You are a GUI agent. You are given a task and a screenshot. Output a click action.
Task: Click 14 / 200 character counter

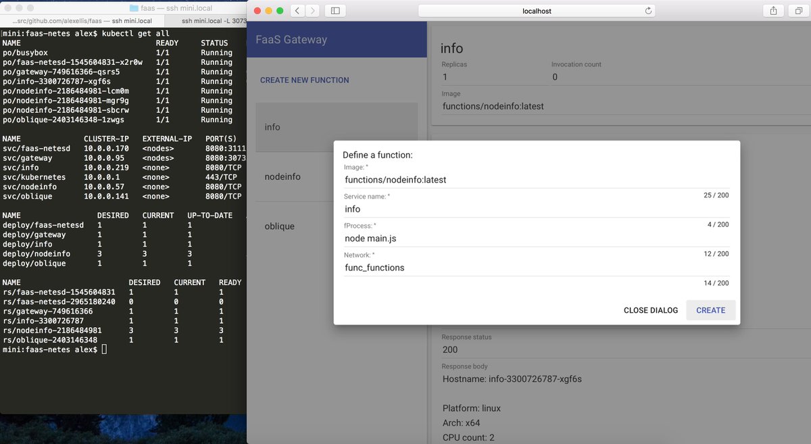pyautogui.click(x=716, y=283)
